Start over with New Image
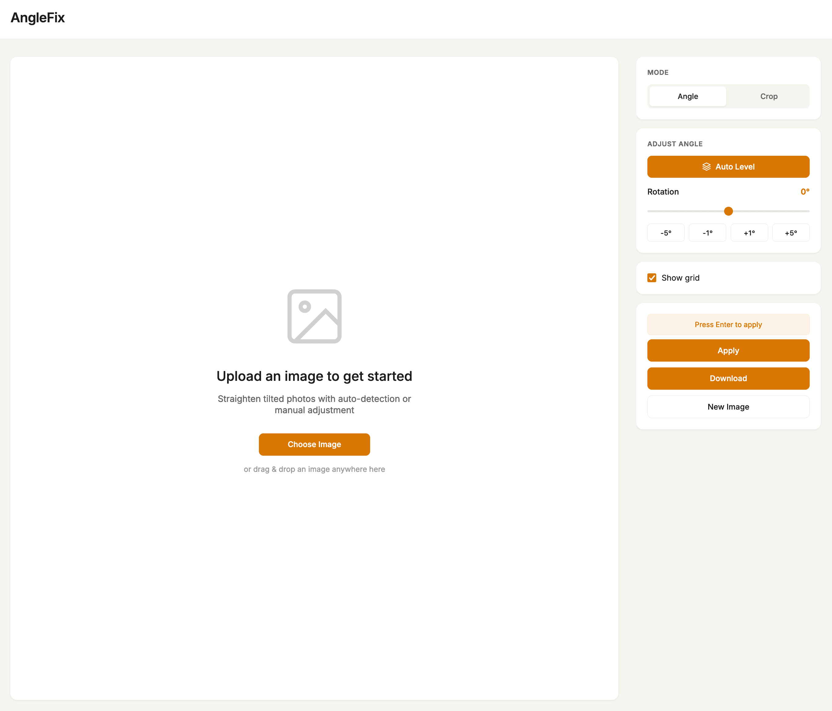The width and height of the screenshot is (832, 711). coord(728,407)
